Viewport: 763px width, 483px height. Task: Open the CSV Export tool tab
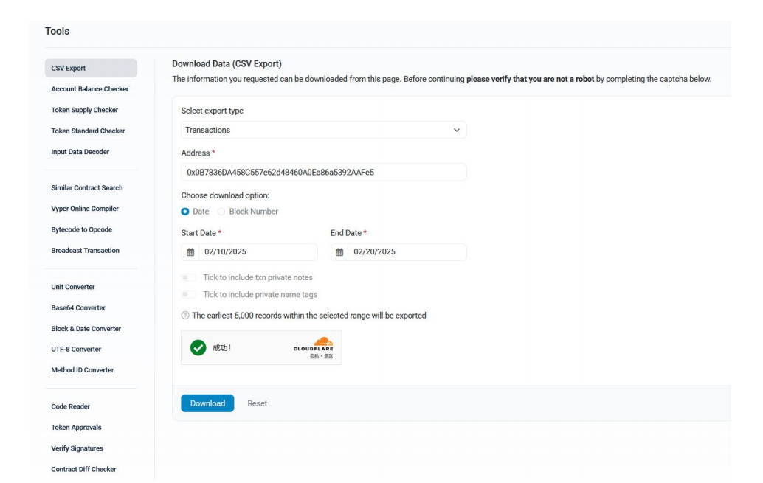coord(91,69)
